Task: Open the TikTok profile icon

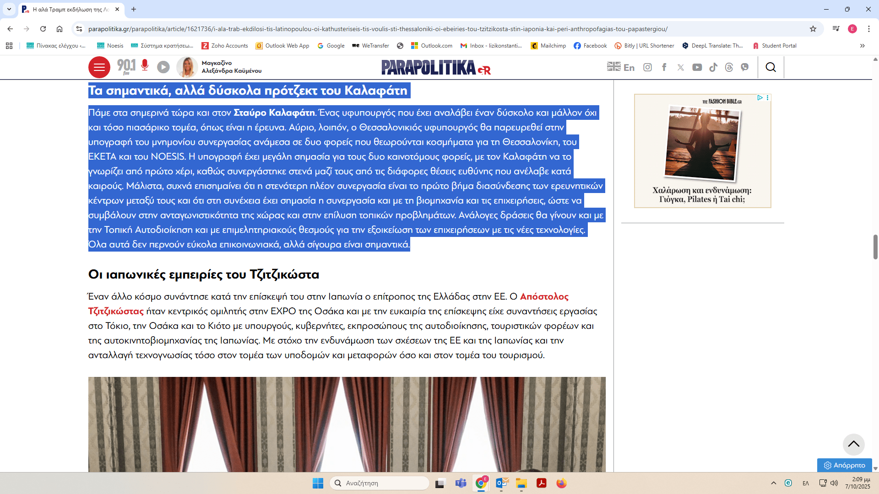Action: coord(713,67)
